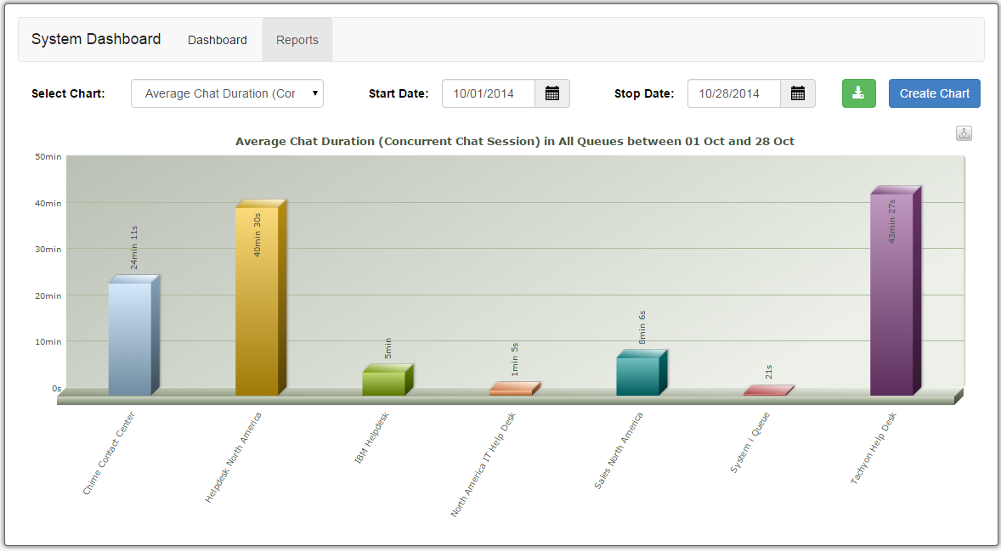Click the '50min' y-axis label
This screenshot has width=1001, height=551.
click(x=48, y=157)
